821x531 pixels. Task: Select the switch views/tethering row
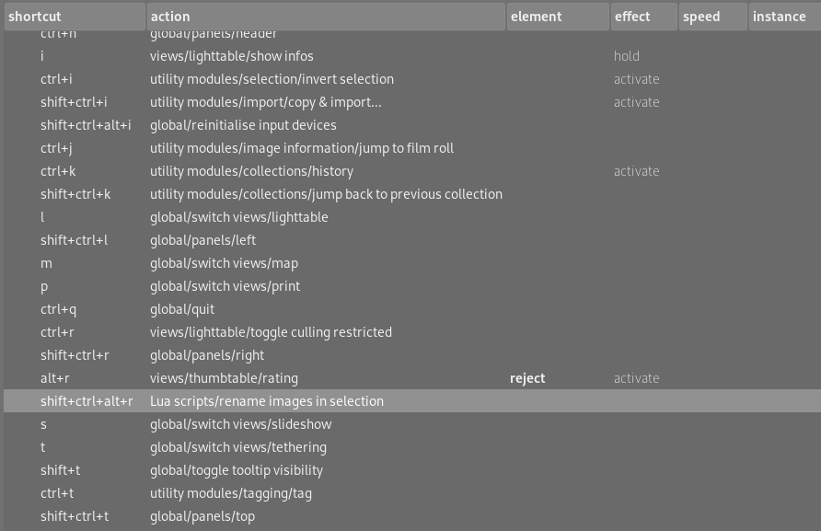(x=237, y=447)
